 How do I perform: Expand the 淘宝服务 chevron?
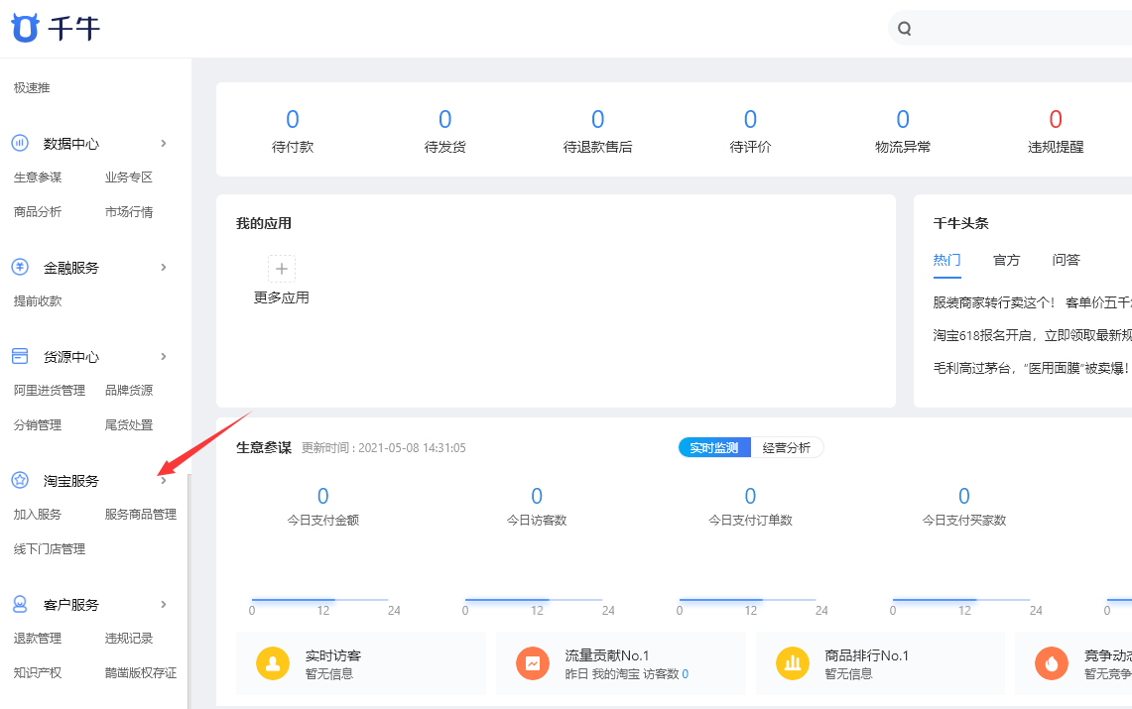[164, 481]
